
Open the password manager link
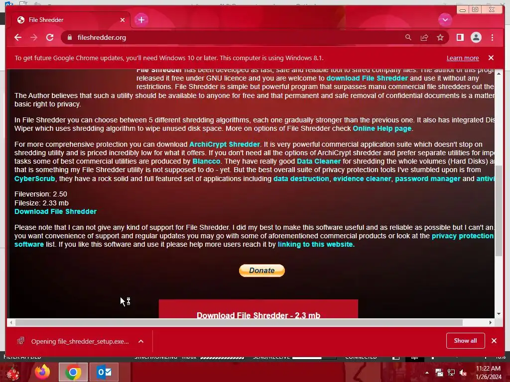428,179
